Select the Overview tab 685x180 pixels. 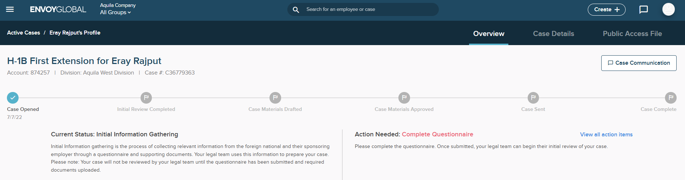[488, 33]
